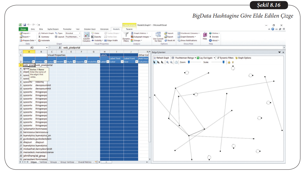
Task: Click Refresh Graph in the graph pane
Action: click(161, 58)
